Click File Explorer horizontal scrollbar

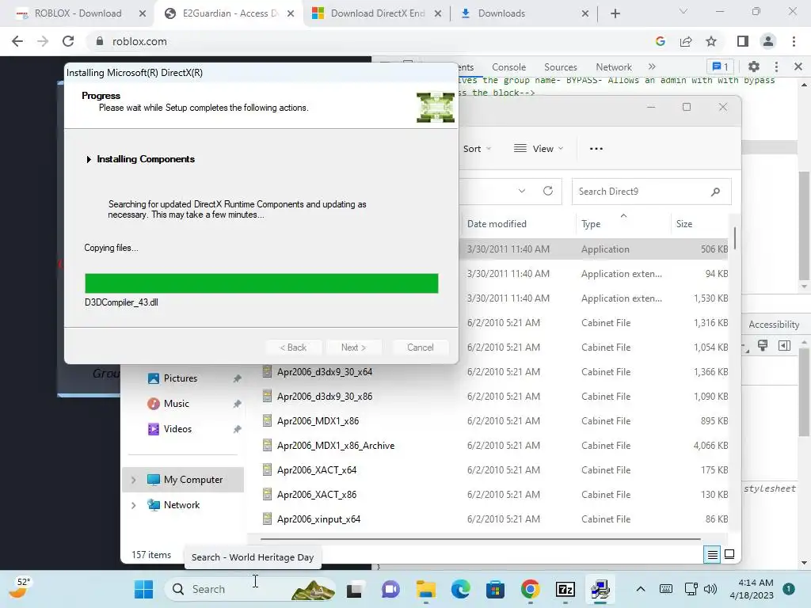coord(481,538)
